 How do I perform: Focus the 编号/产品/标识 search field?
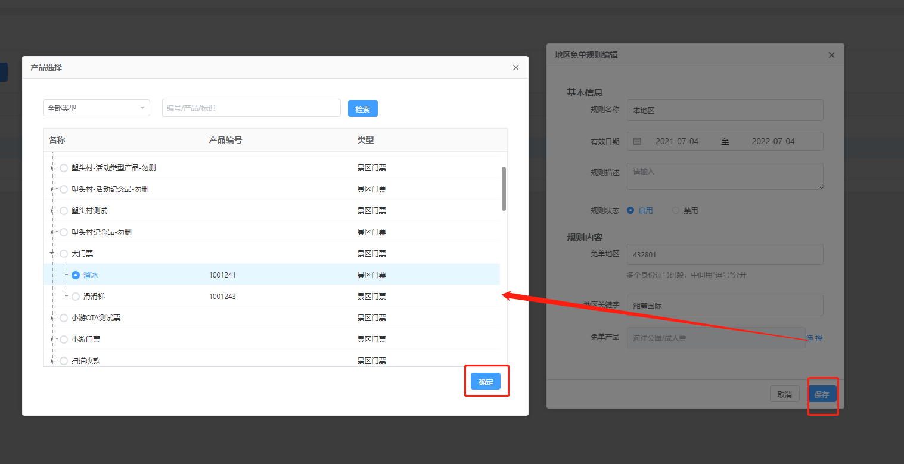click(x=251, y=108)
